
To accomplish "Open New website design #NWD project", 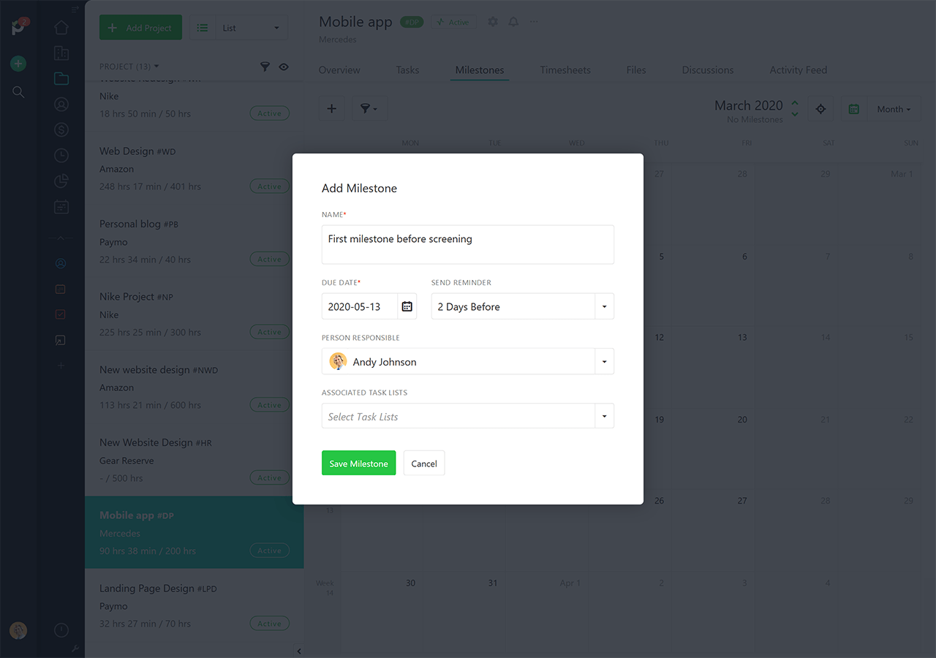I will click(x=195, y=387).
